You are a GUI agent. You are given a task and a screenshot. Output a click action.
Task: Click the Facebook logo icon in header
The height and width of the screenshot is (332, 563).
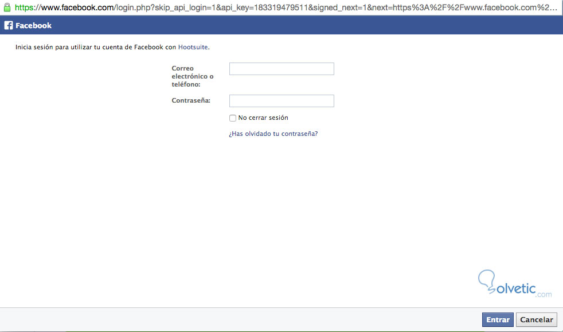pyautogui.click(x=8, y=25)
